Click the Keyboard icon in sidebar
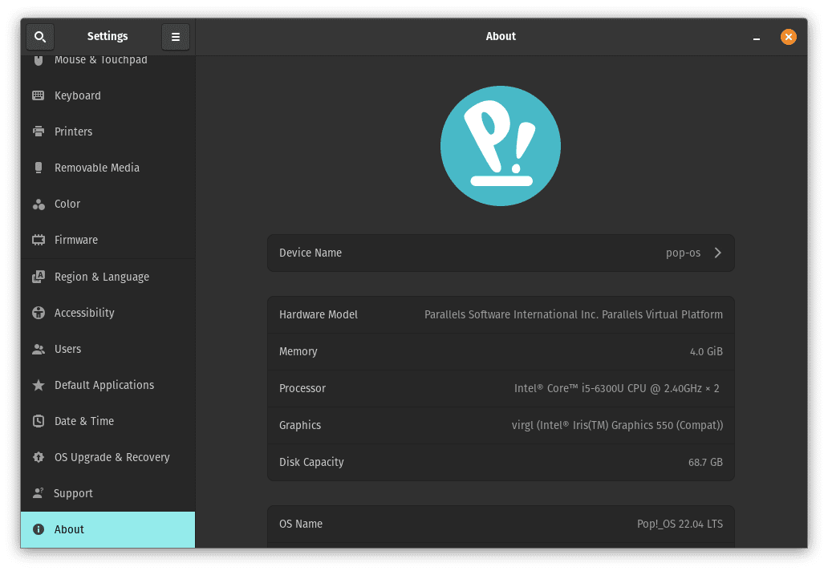 (38, 95)
